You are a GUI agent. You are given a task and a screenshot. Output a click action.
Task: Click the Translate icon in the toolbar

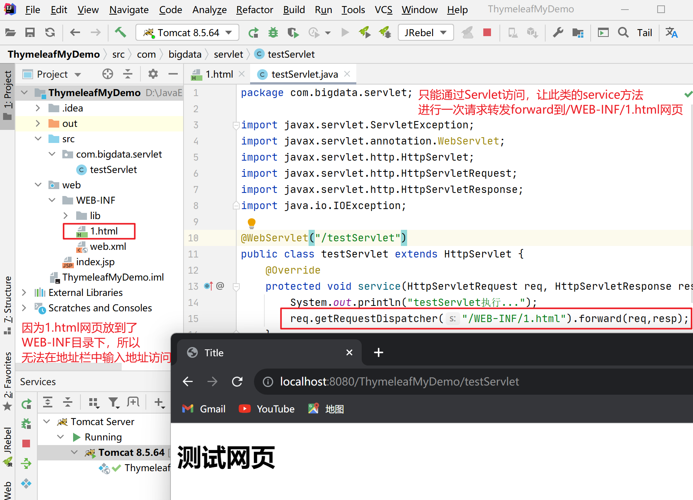tap(672, 32)
